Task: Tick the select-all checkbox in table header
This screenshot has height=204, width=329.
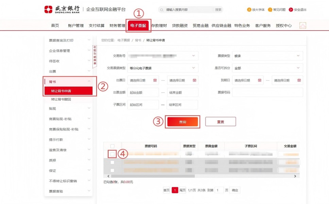Action: (x=112, y=146)
